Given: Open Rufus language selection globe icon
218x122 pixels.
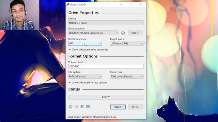Looking at the screenshot, I should coord(71,107).
